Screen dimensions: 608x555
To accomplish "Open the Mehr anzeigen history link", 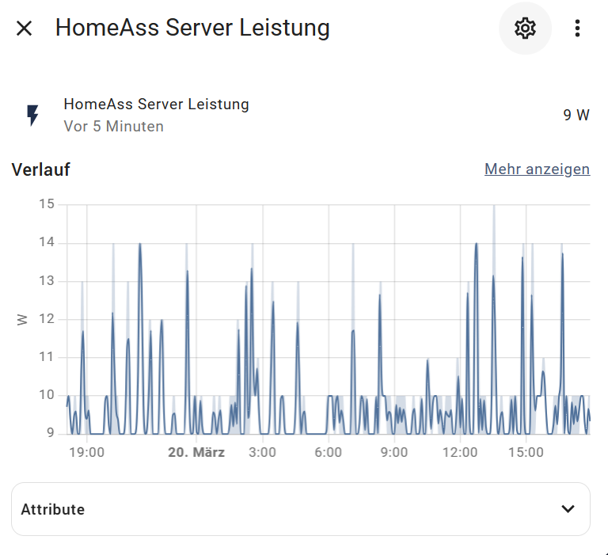I will click(x=537, y=169).
